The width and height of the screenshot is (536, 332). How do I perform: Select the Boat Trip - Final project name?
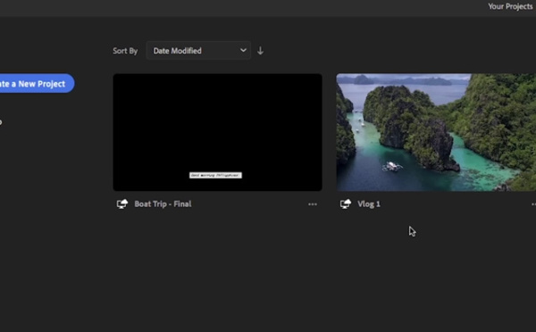pos(163,203)
